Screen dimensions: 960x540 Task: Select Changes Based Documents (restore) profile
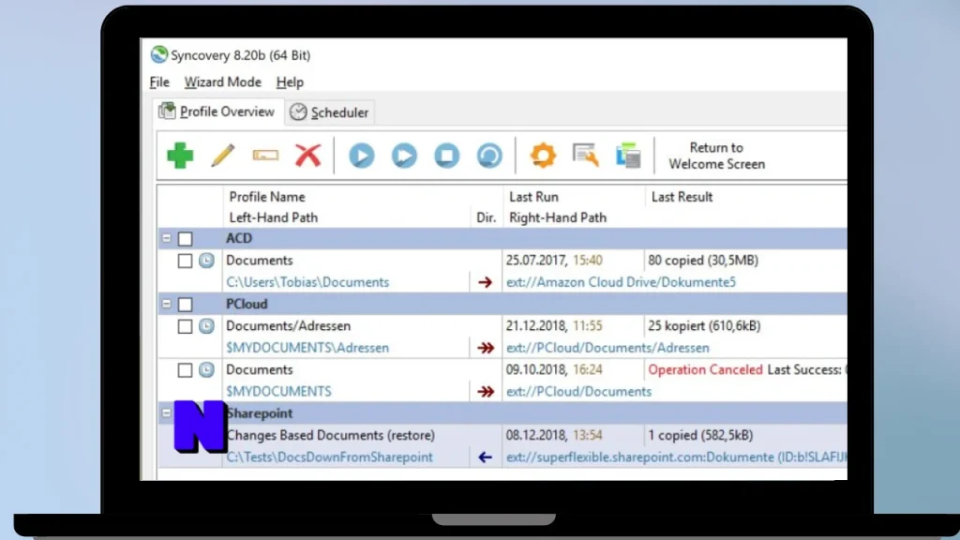click(331, 435)
